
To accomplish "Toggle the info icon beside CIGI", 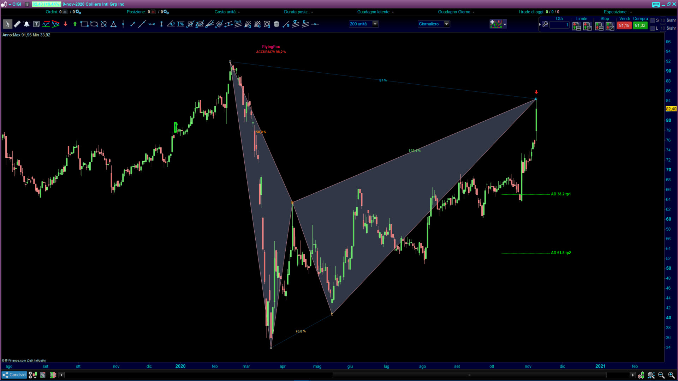I will coord(27,4).
